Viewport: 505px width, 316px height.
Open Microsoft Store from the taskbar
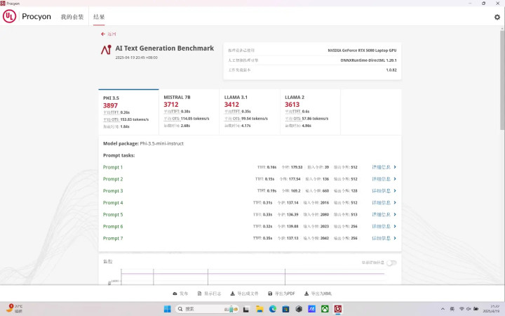coord(285,309)
